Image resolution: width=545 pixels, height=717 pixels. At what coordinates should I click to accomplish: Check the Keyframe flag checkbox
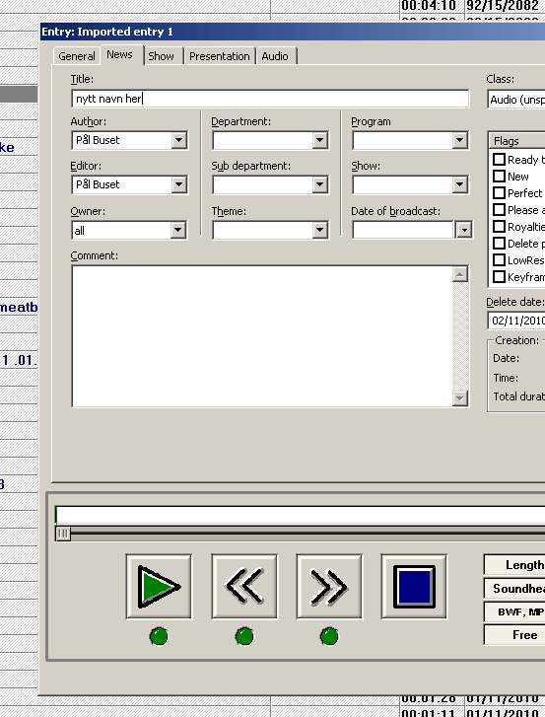499,277
